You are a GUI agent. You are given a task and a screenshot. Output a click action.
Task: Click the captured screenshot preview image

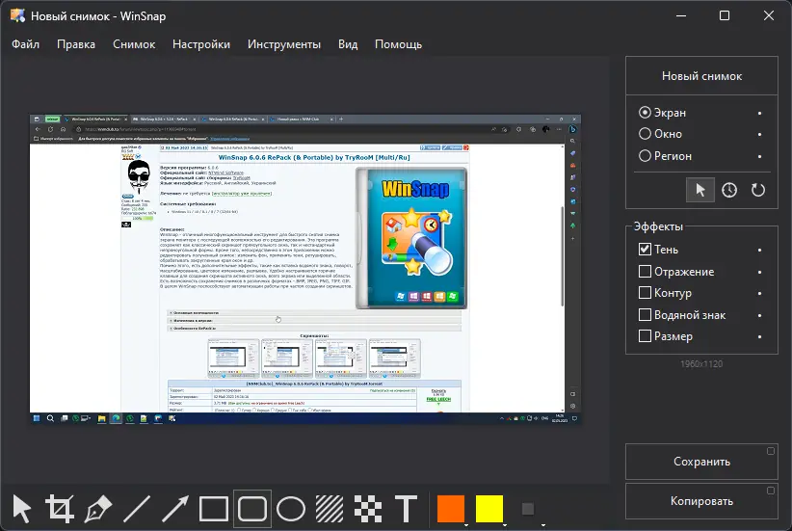click(x=305, y=269)
